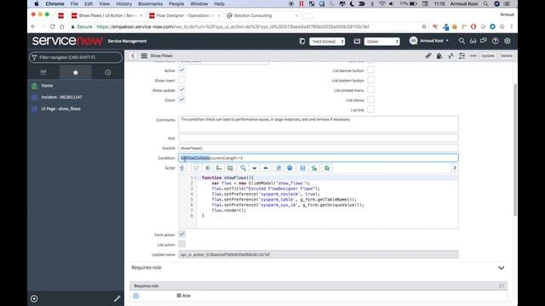Enable the List bottom button checkbox
This screenshot has width=545, height=306.
371,80
